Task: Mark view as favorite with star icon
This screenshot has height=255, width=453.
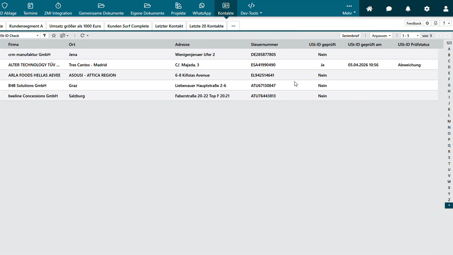Action: pos(54,35)
